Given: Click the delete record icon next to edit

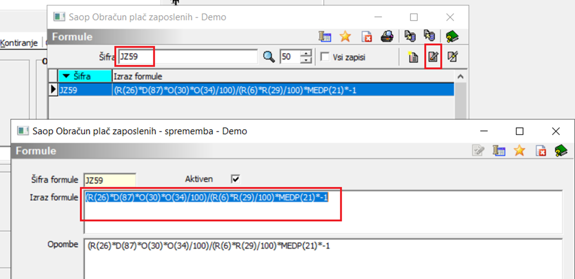Looking at the screenshot, I should 452,57.
